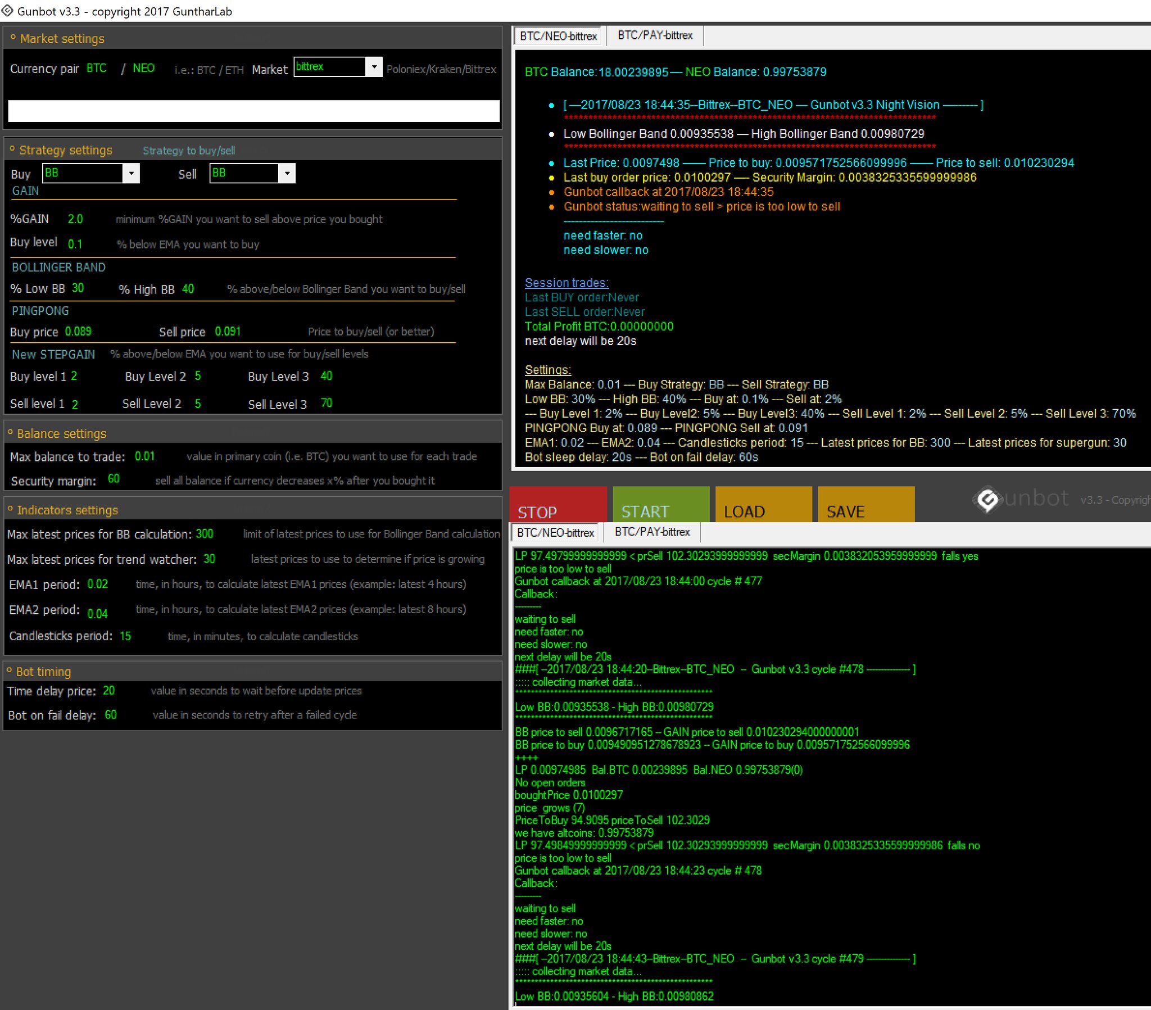The height and width of the screenshot is (1010, 1151).
Task: Edit Sell level 1 value 2
Action: tap(75, 404)
